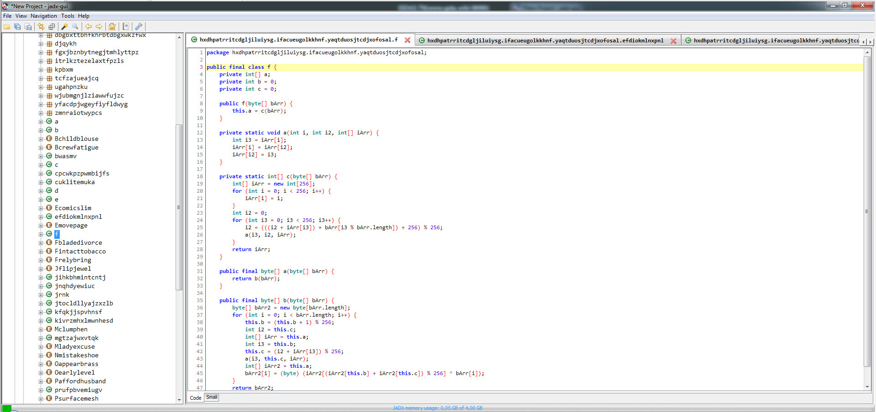The image size is (876, 412).
Task: Select the Oappearbrass tree item
Action: [x=76, y=364]
